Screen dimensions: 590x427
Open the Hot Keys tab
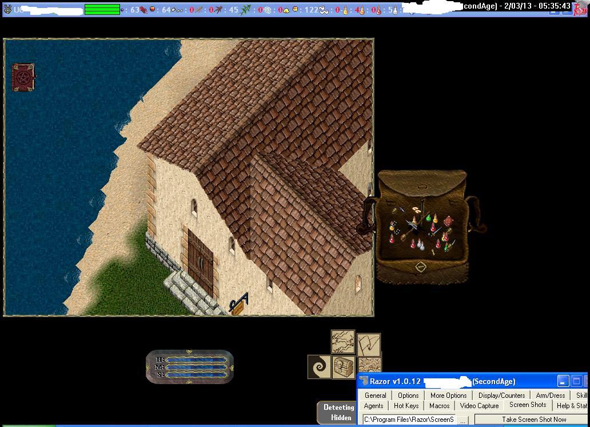point(406,406)
